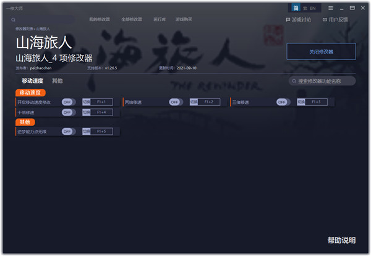Click the 切换 label beside F1+5

(87, 131)
